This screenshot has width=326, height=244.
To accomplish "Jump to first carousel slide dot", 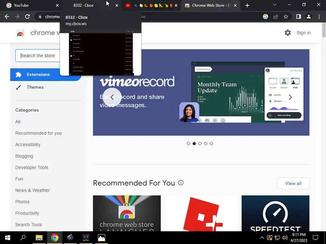I will pyautogui.click(x=188, y=144).
